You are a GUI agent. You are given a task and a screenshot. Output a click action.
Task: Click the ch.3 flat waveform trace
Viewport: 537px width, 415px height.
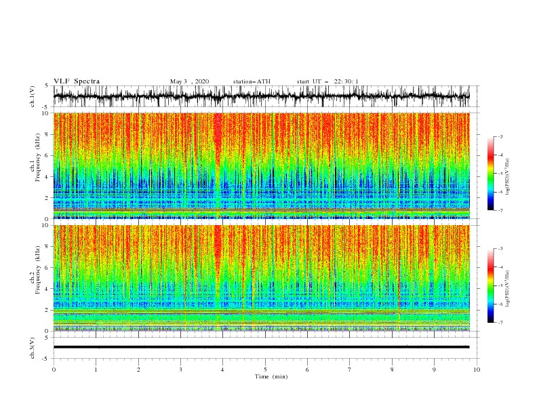pos(261,347)
